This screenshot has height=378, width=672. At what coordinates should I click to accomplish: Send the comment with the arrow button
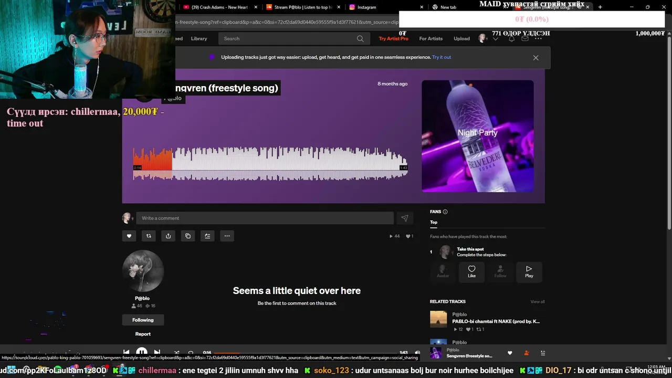404,218
